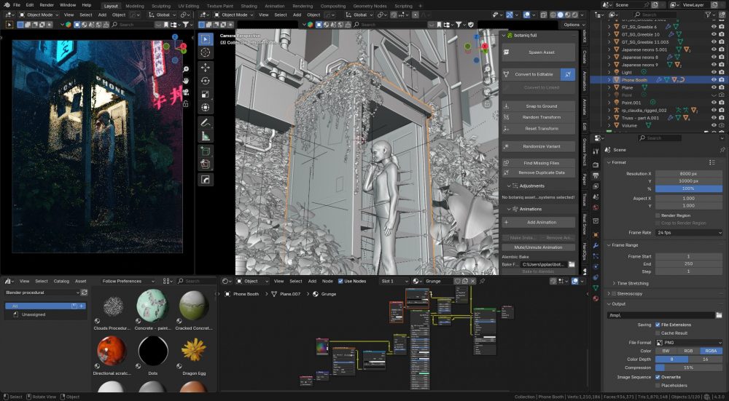The height and width of the screenshot is (401, 729).
Task: Adjust the Compression 15% slider
Action: [689, 368]
